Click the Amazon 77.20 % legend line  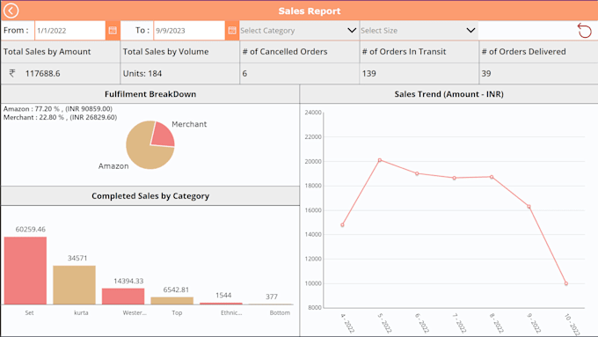58,109
